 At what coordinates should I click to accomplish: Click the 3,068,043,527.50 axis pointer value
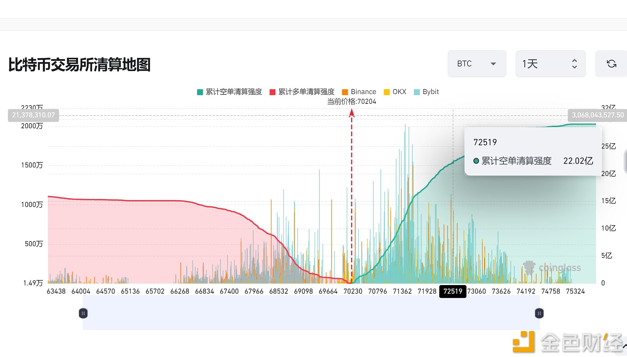[597, 115]
